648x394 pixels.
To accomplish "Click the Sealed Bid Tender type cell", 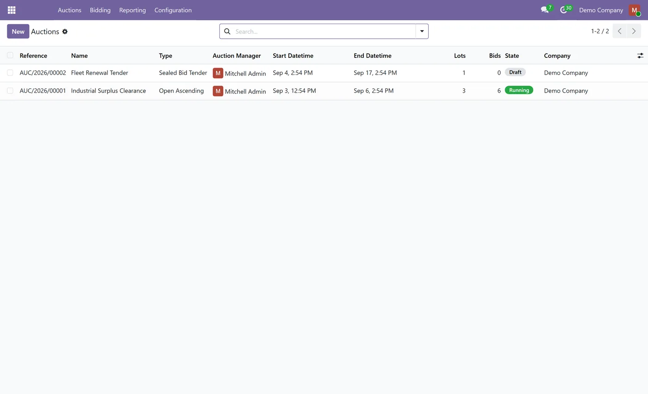I will 183,73.
